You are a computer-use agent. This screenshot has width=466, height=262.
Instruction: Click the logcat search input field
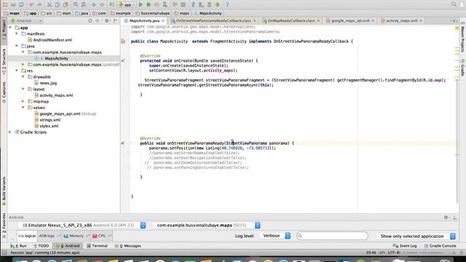pos(332,236)
